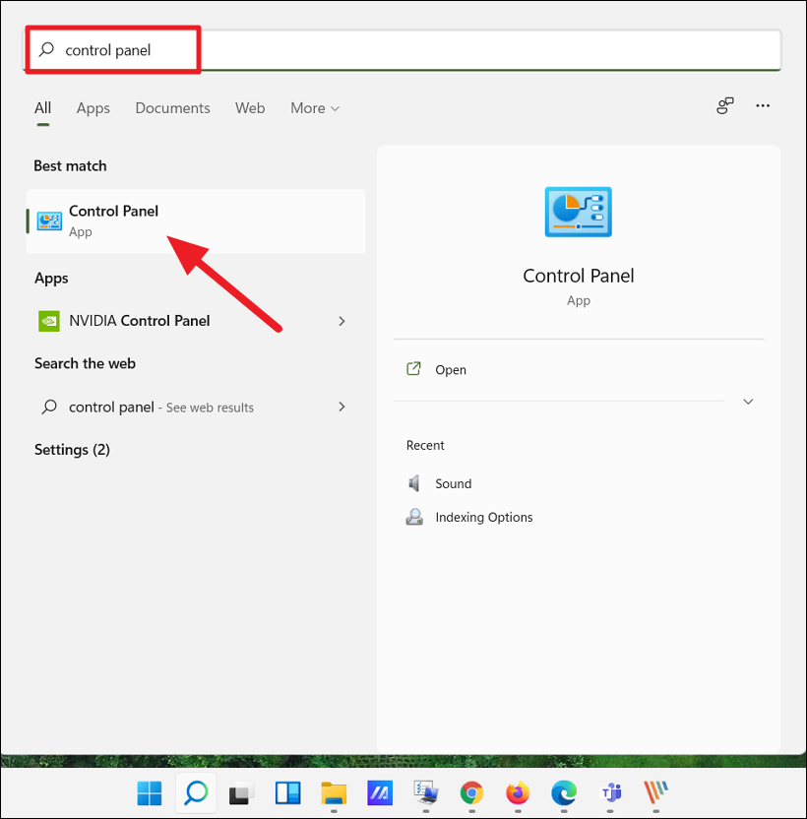
Task: Expand the NVIDIA Control Panel chevron arrow
Action: 341,321
